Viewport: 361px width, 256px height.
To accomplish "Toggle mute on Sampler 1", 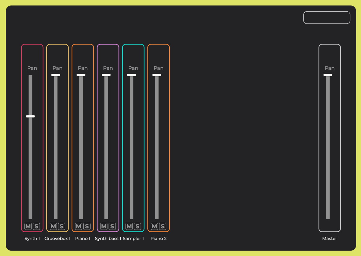I will click(129, 226).
